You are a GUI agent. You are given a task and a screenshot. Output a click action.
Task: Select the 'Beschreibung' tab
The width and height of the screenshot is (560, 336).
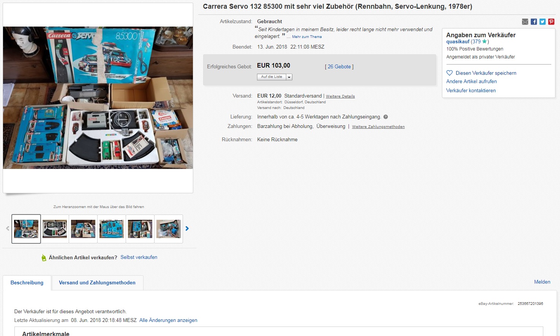click(x=27, y=283)
